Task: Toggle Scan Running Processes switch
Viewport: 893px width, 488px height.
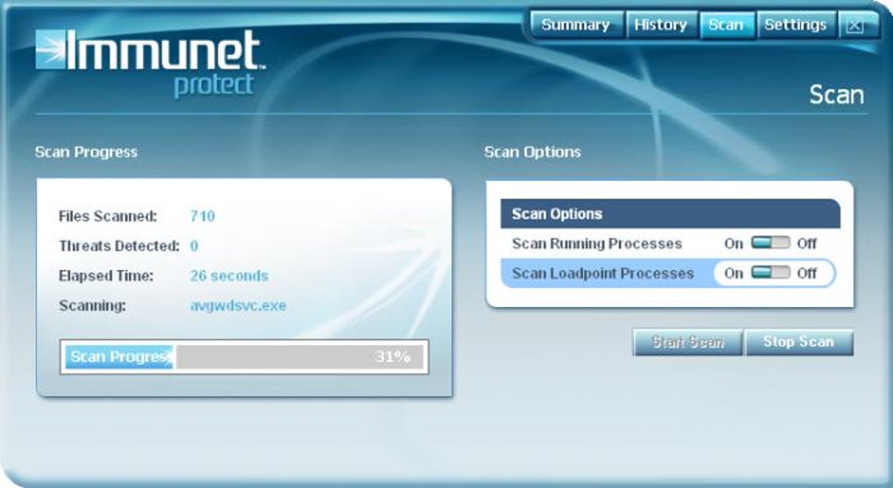Action: [770, 243]
